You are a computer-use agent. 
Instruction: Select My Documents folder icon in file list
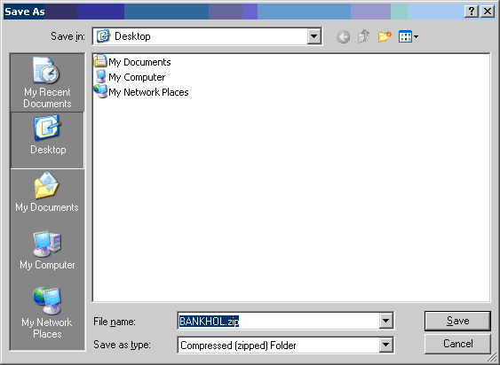click(100, 61)
